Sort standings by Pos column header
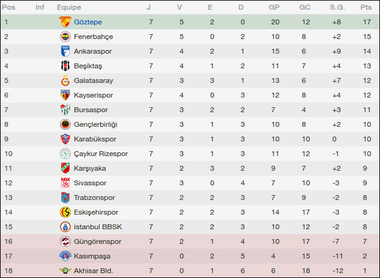This screenshot has height=278, width=380. tap(9, 7)
